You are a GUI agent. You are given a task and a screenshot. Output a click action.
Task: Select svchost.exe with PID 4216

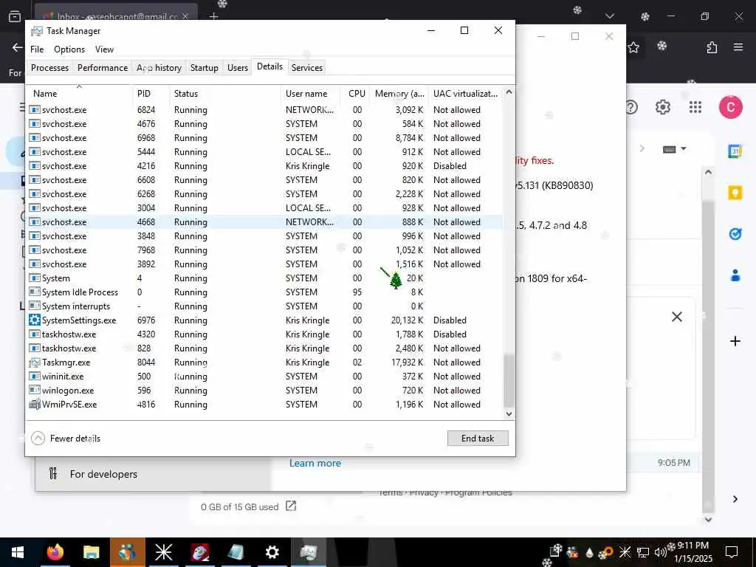click(264, 166)
